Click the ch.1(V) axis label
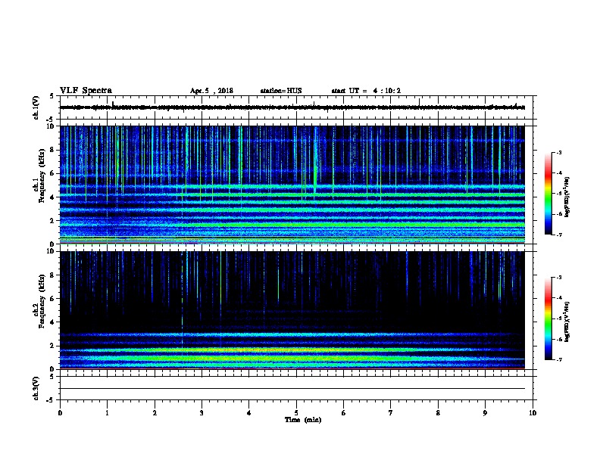 (36, 107)
